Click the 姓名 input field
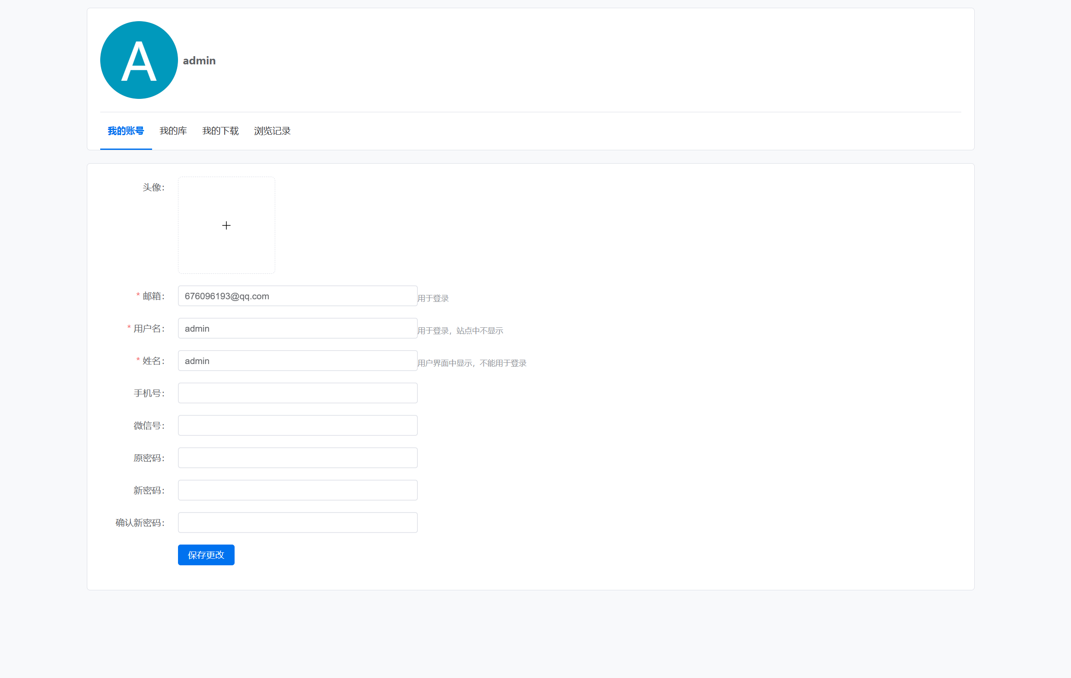Image resolution: width=1071 pixels, height=678 pixels. pyautogui.click(x=298, y=361)
